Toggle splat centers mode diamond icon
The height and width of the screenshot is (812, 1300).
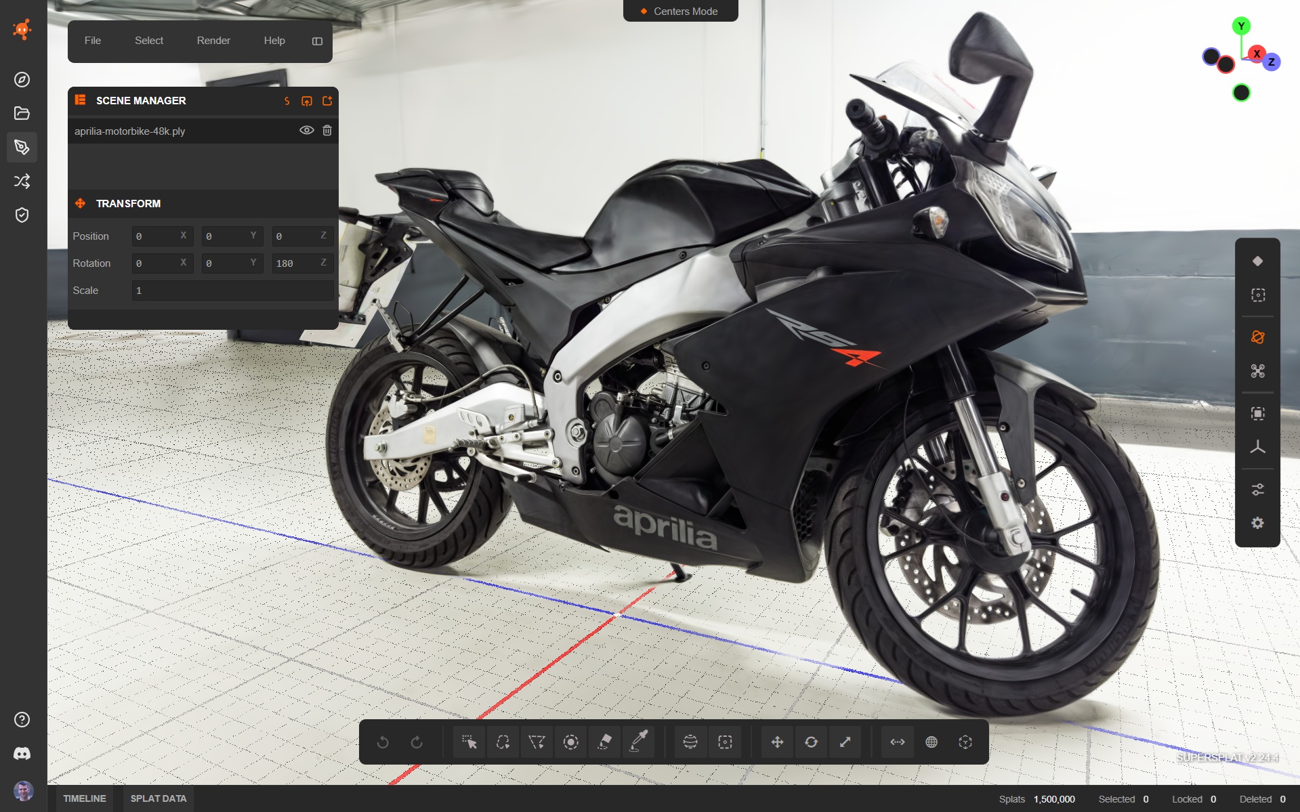point(1257,261)
